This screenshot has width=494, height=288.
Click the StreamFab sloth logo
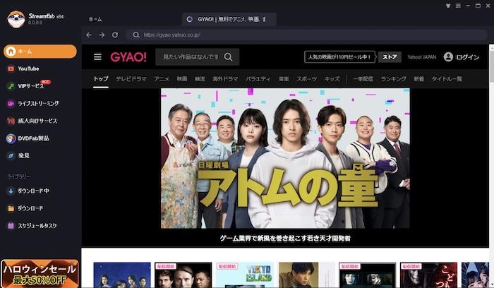(16, 19)
